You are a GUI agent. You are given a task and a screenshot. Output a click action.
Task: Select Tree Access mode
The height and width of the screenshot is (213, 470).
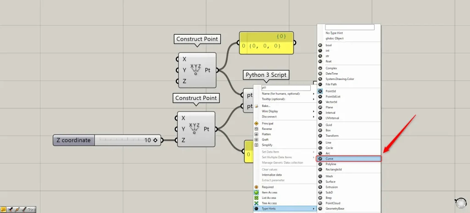pyautogui.click(x=269, y=203)
